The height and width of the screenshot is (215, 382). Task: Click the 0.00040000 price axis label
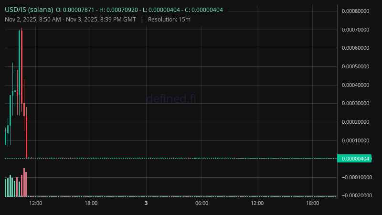[x=355, y=85]
